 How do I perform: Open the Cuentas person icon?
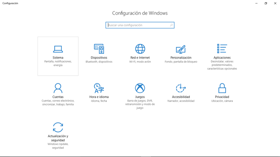58,88
